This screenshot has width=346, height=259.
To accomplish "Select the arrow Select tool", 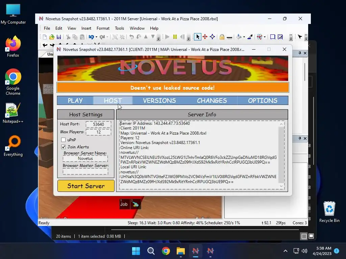I will pos(197,37).
